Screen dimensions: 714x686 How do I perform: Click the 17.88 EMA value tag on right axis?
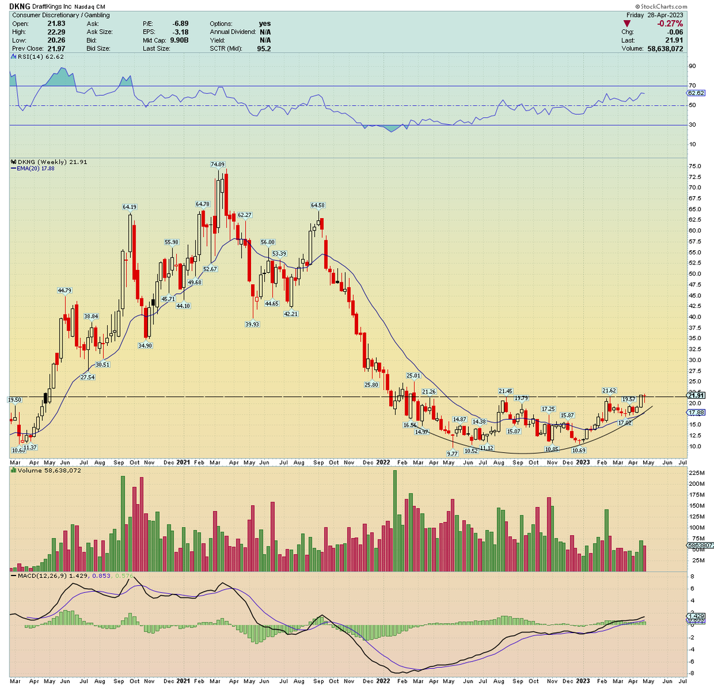click(x=696, y=412)
